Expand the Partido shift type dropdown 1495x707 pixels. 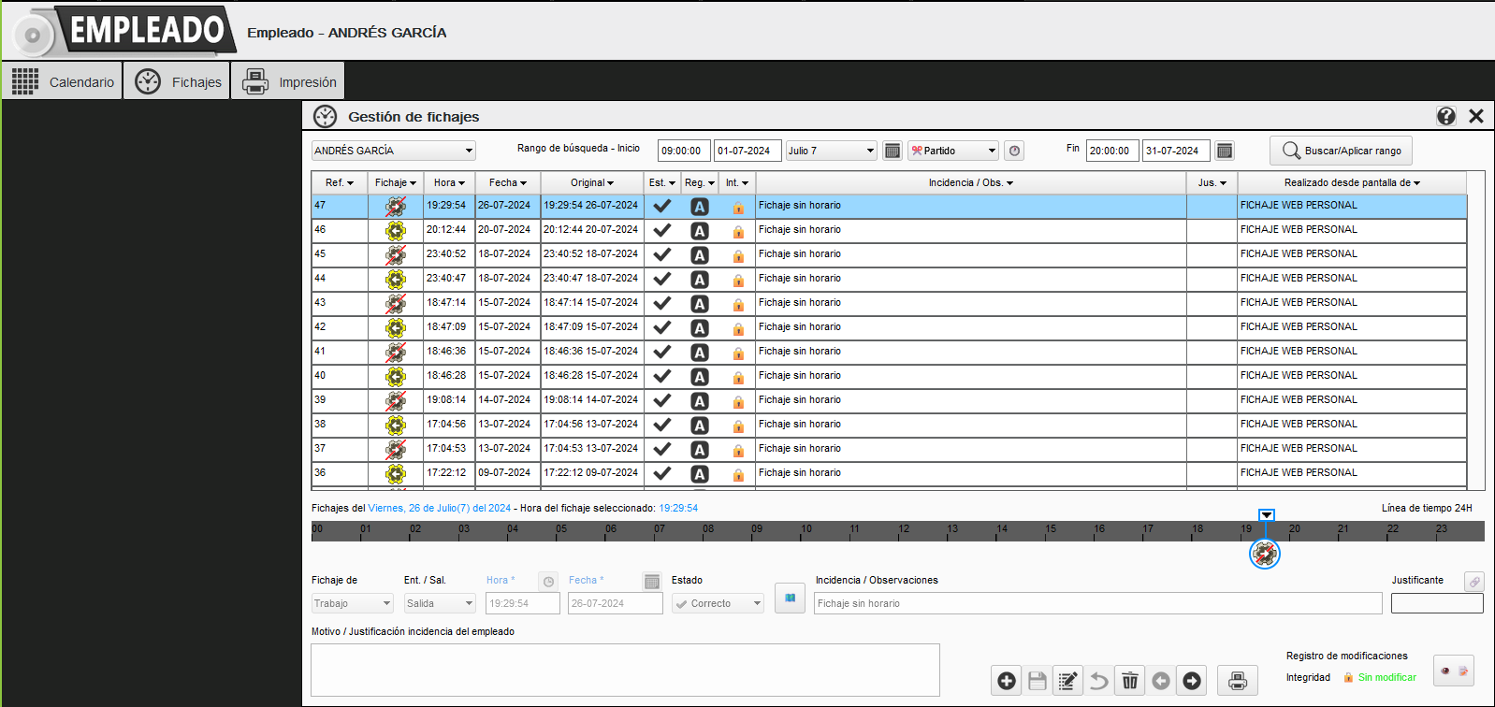pos(992,151)
